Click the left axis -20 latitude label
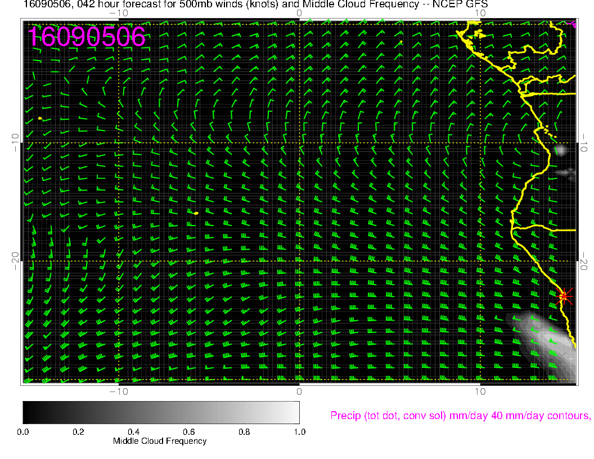The width and height of the screenshot is (594, 459). tap(15, 261)
